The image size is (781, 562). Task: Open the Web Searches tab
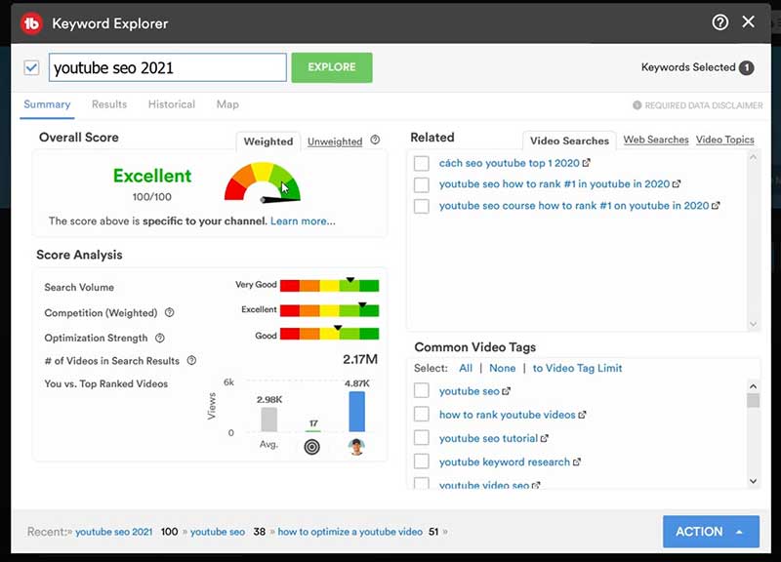[x=656, y=140]
